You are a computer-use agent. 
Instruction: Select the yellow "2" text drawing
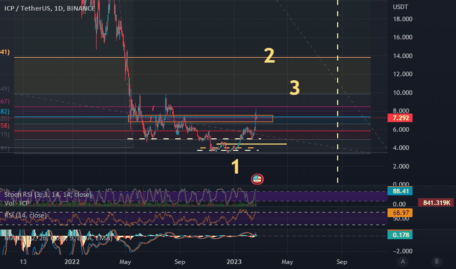point(269,56)
